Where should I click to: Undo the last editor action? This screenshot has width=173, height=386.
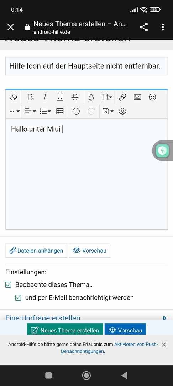pyautogui.click(x=76, y=111)
